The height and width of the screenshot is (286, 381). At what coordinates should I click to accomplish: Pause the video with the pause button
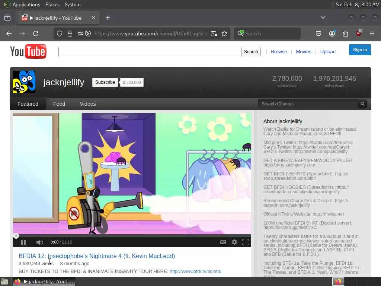pos(23,242)
